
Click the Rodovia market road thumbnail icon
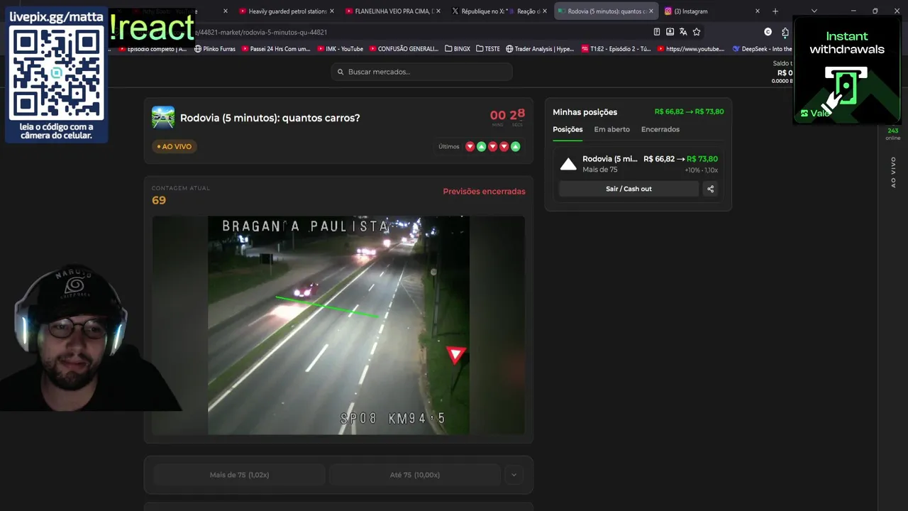point(163,118)
